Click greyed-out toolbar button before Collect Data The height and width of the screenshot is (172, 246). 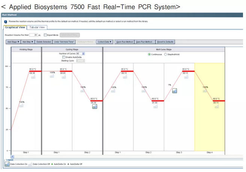[x=85, y=42]
